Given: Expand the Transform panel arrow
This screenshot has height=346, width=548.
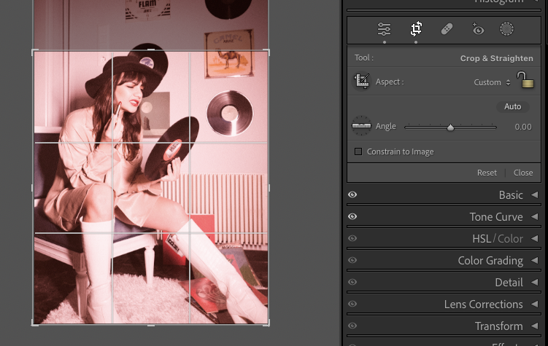Looking at the screenshot, I should pyautogui.click(x=534, y=326).
